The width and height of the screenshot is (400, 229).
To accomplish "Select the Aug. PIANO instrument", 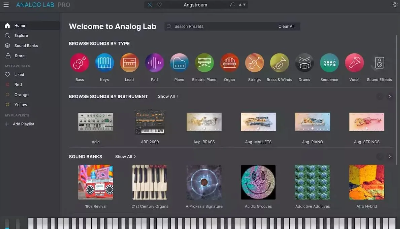I will [313, 122].
